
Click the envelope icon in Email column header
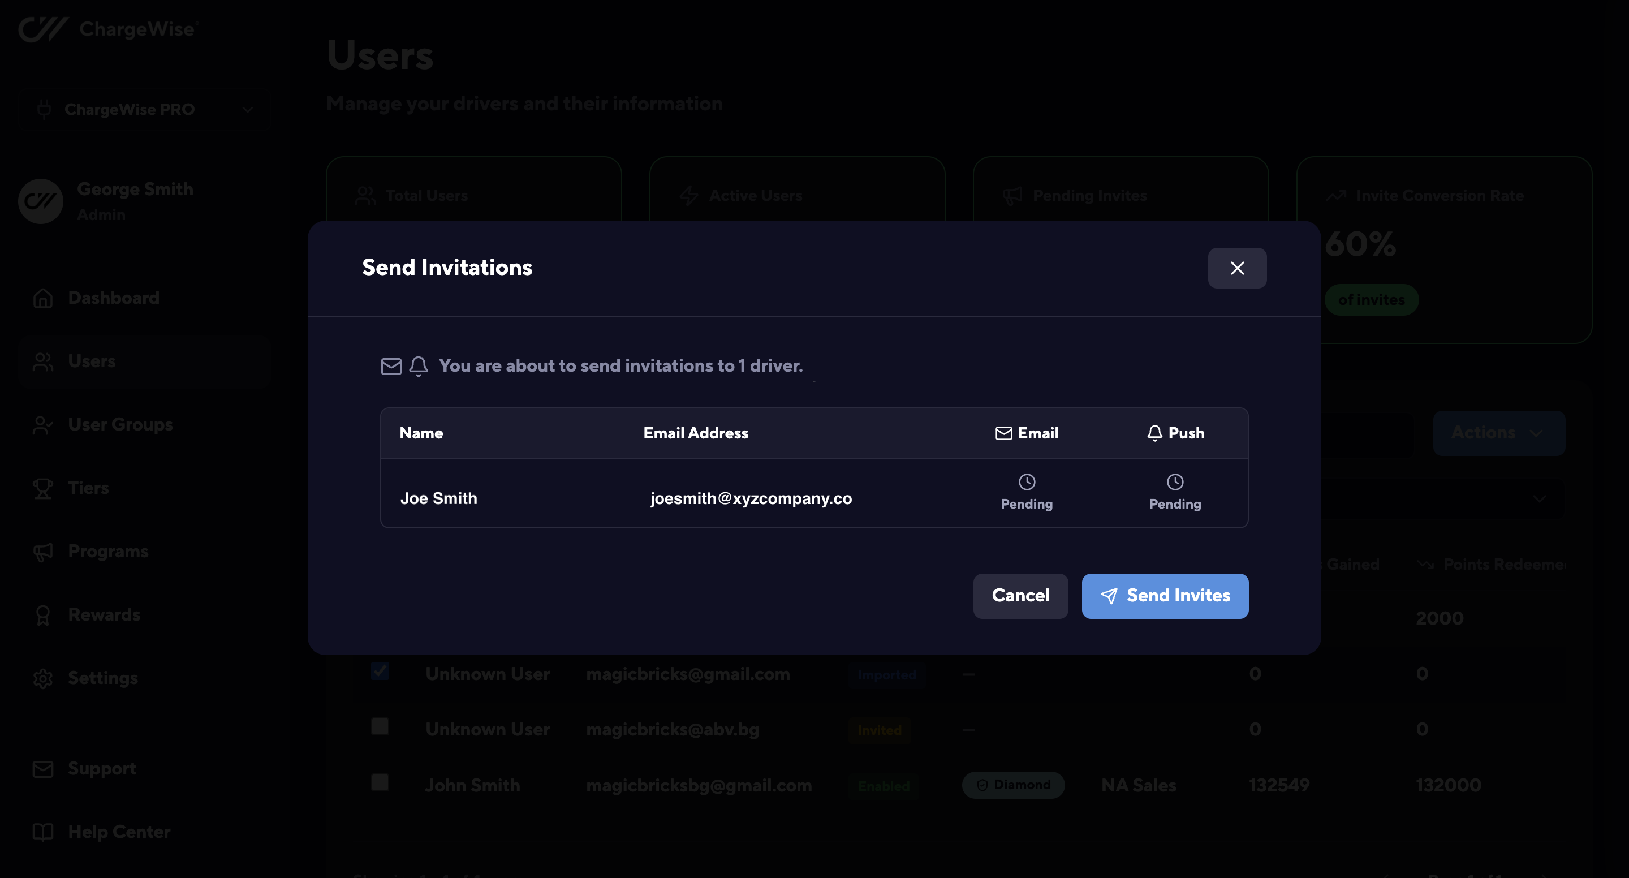coord(1003,433)
